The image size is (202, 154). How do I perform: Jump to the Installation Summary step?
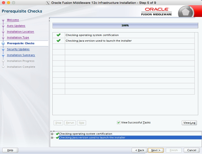(x=21, y=55)
